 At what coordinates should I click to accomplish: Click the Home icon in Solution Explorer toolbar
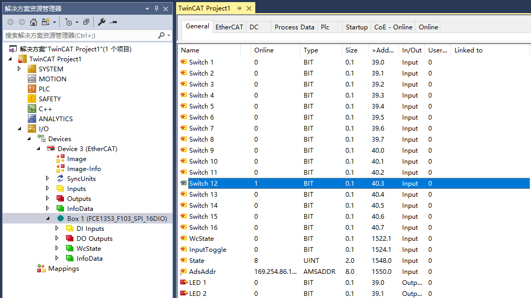[33, 22]
